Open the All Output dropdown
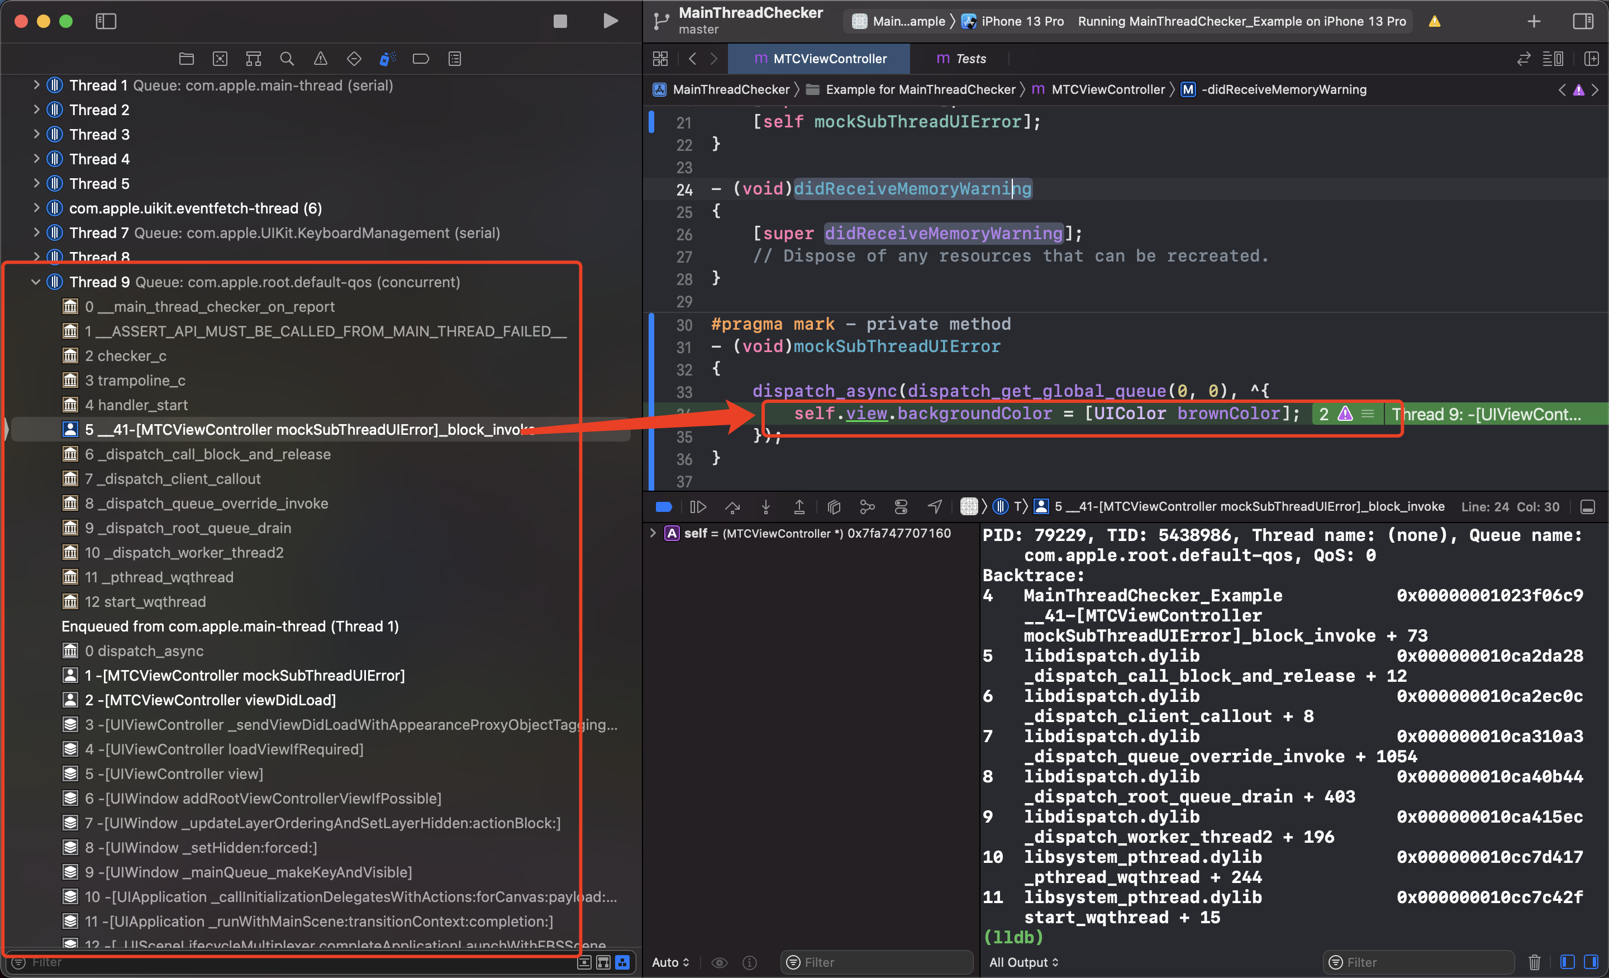This screenshot has width=1609, height=978. 1024,962
